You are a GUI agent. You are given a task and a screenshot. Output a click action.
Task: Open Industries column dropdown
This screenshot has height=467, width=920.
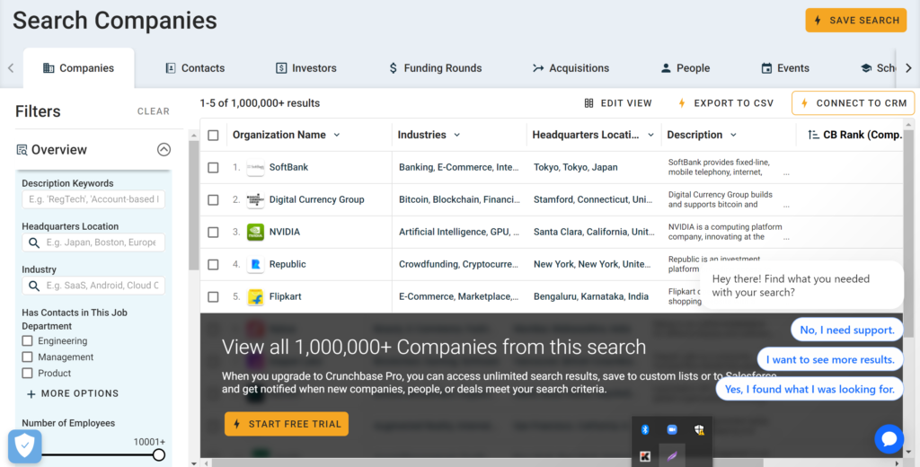pyautogui.click(x=457, y=135)
